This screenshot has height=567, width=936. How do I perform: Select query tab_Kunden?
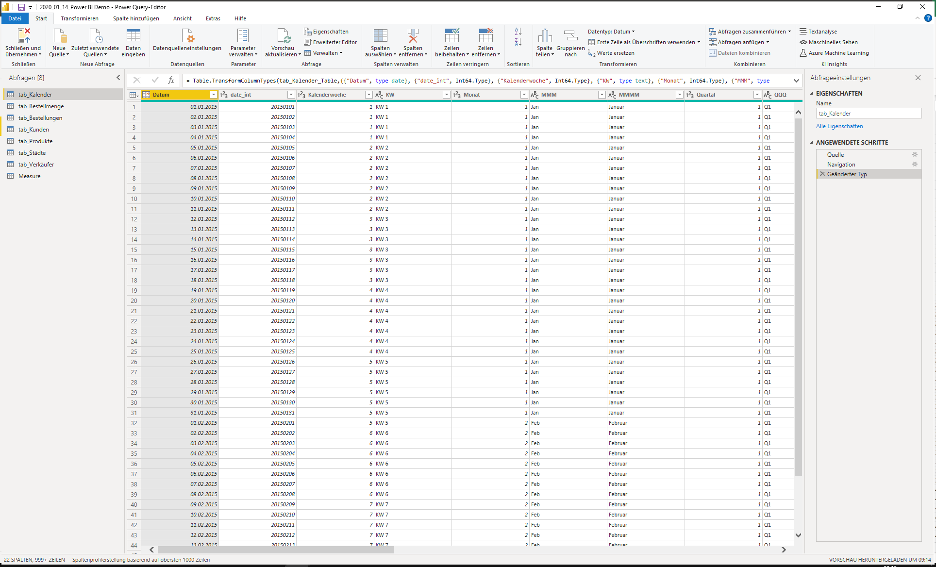pos(62,130)
